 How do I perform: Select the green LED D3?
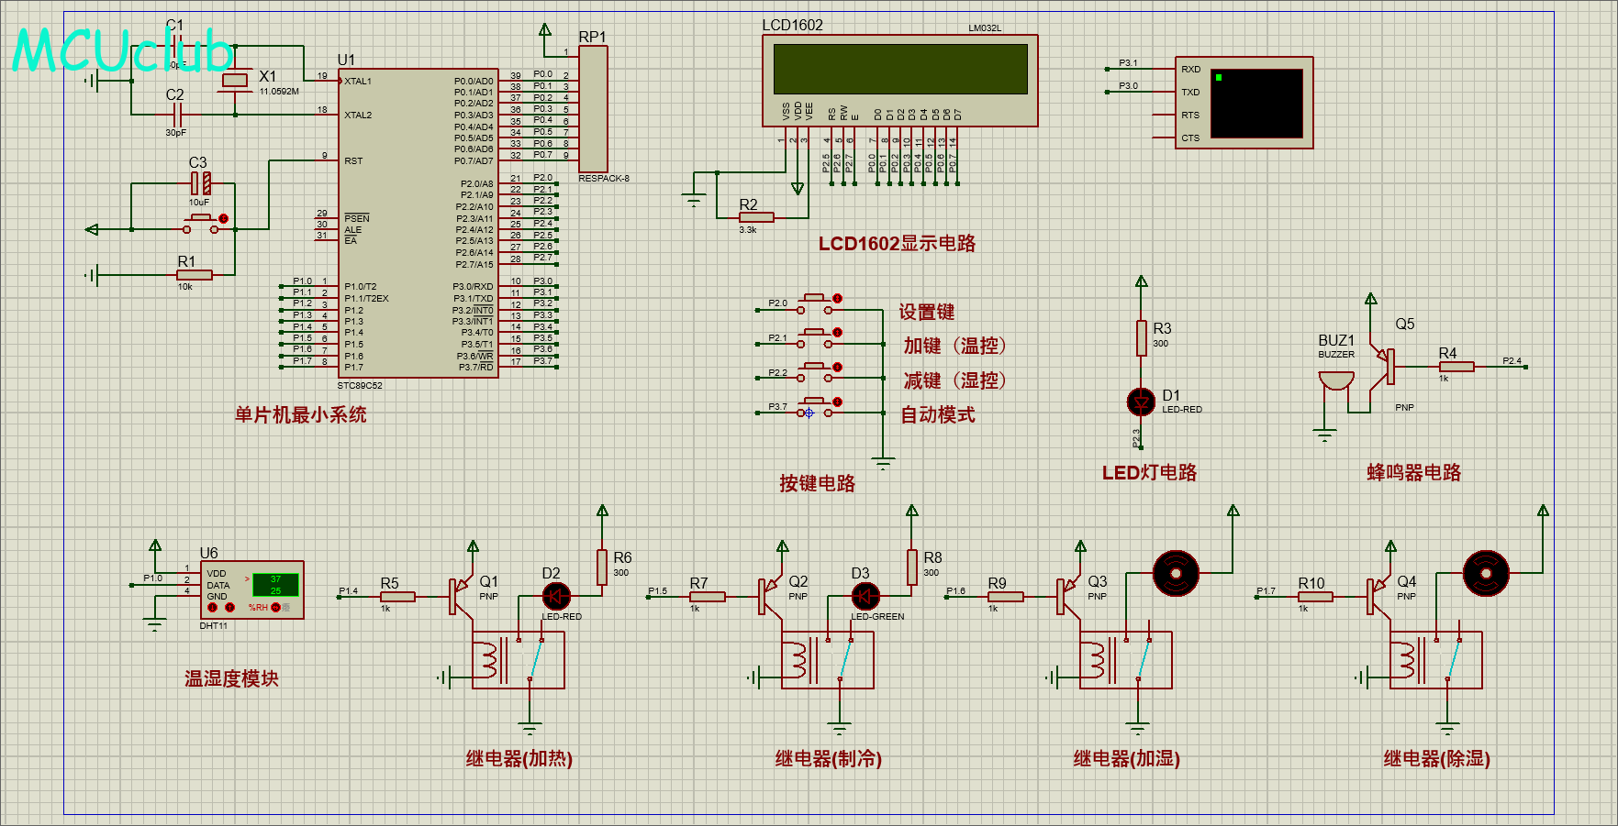[x=865, y=597]
